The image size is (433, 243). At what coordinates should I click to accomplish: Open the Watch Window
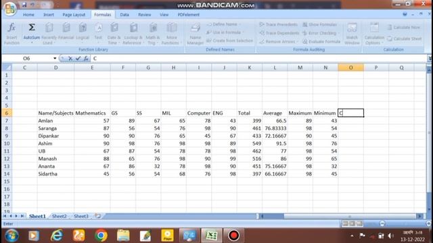click(x=352, y=34)
